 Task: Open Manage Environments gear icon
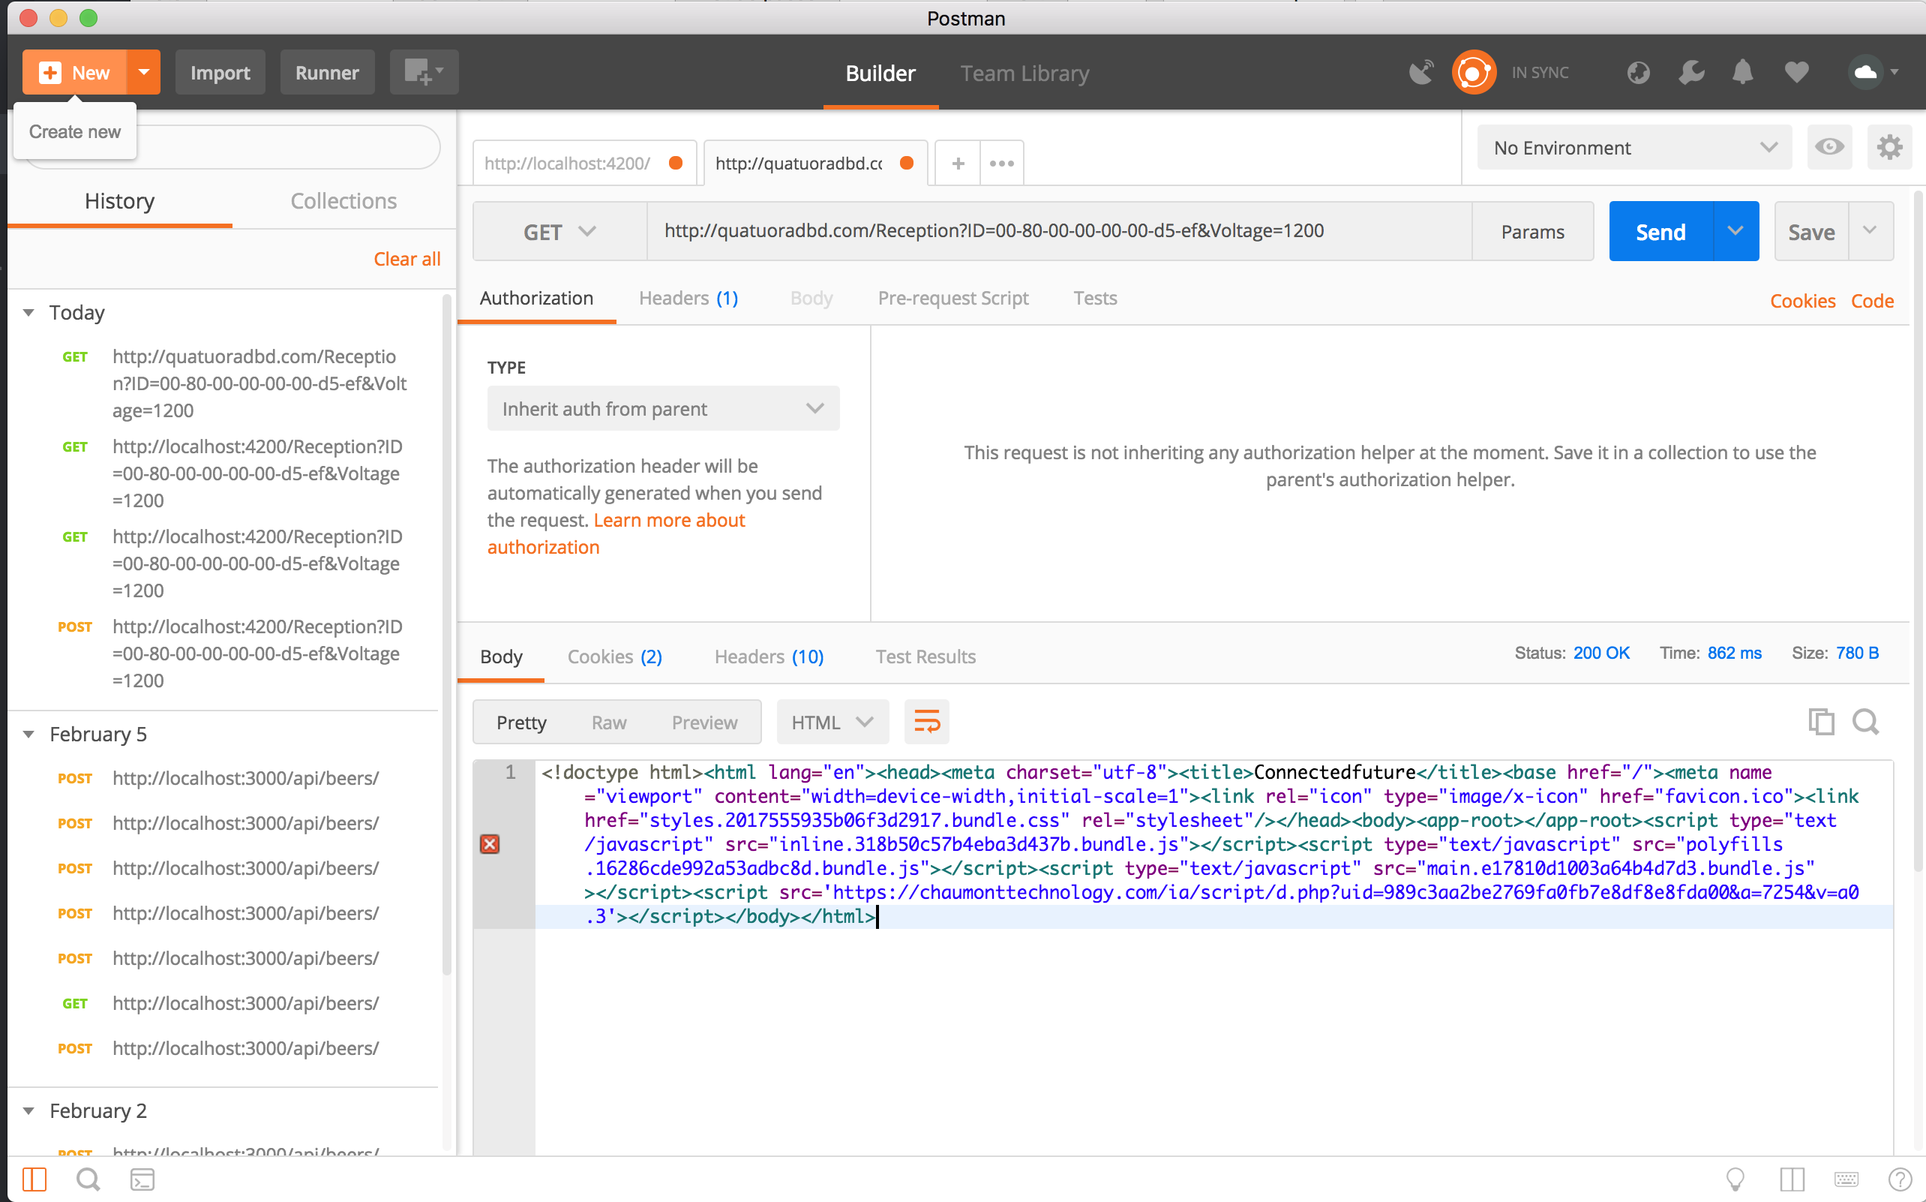pos(1888,147)
